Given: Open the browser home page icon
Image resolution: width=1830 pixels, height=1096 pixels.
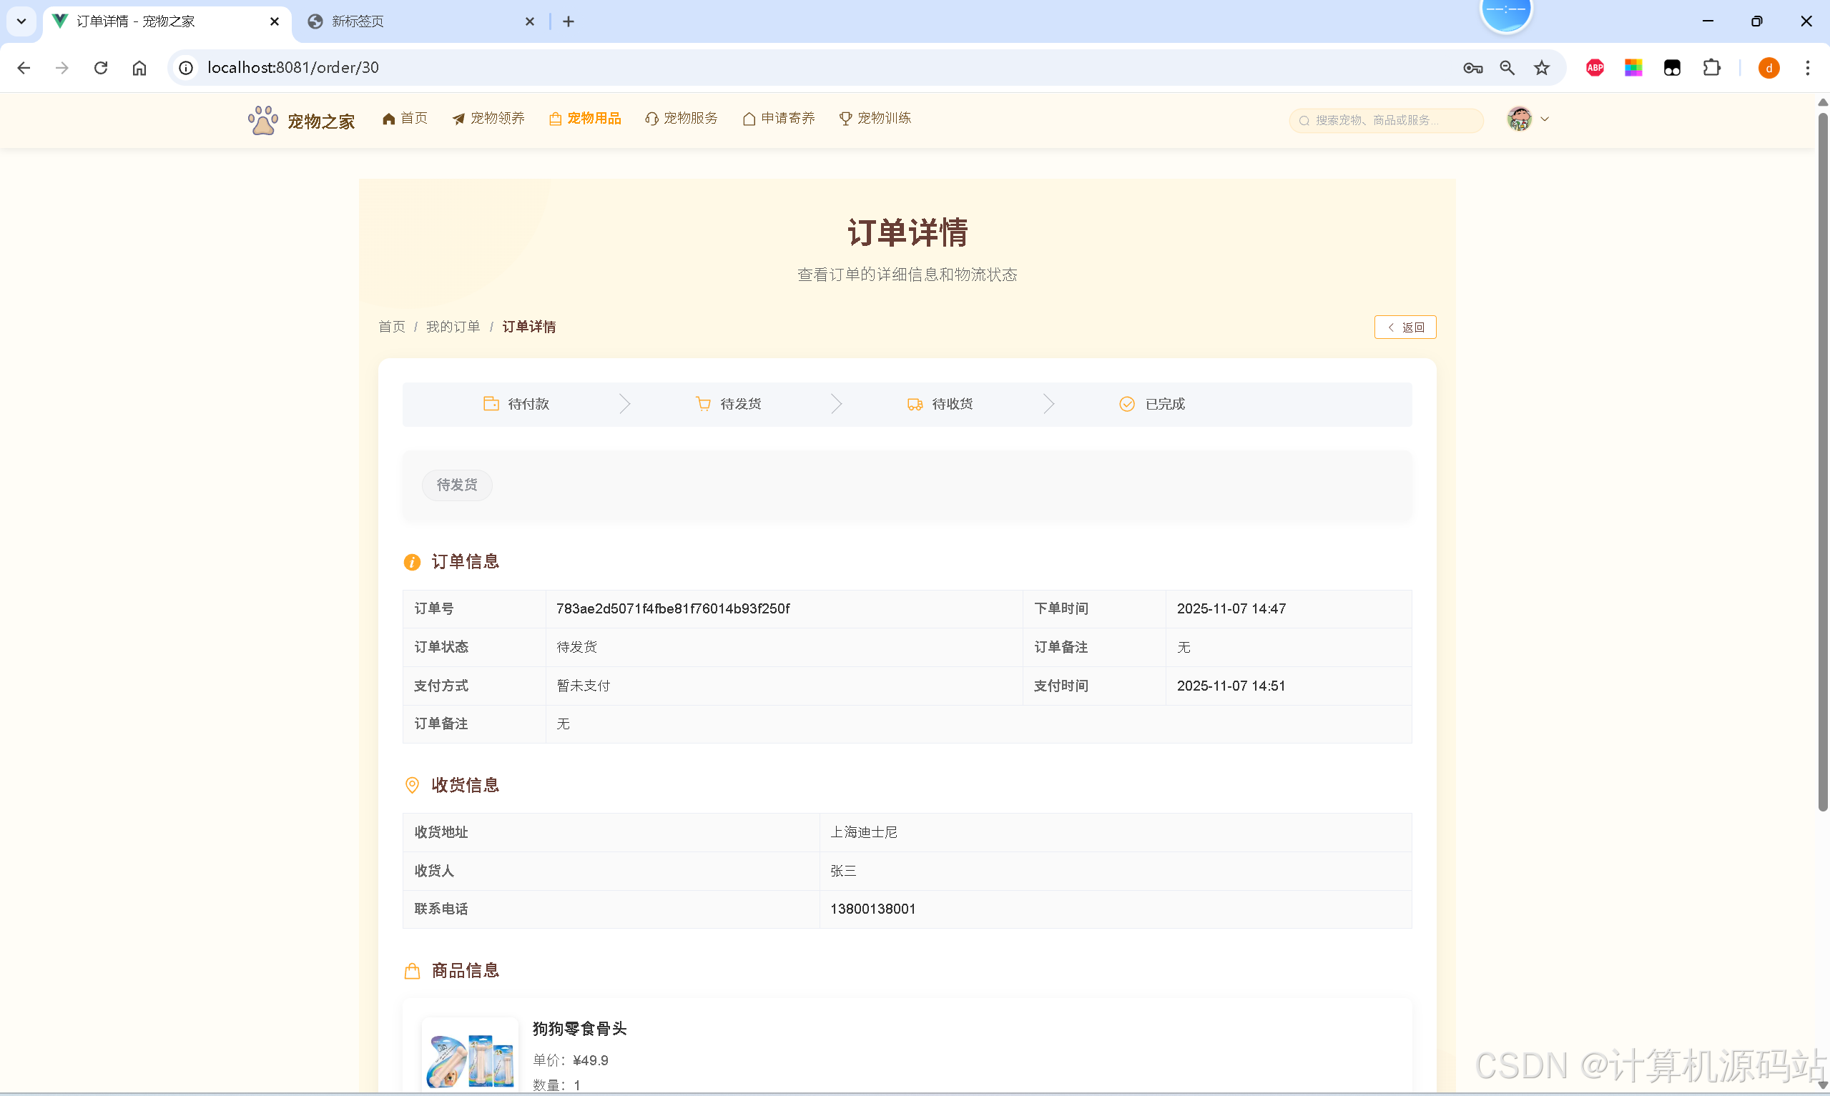Looking at the screenshot, I should [x=139, y=68].
